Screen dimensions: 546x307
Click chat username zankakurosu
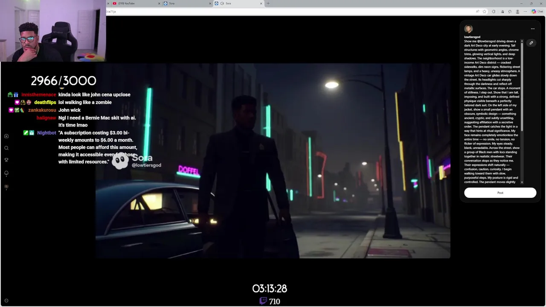coord(42,110)
